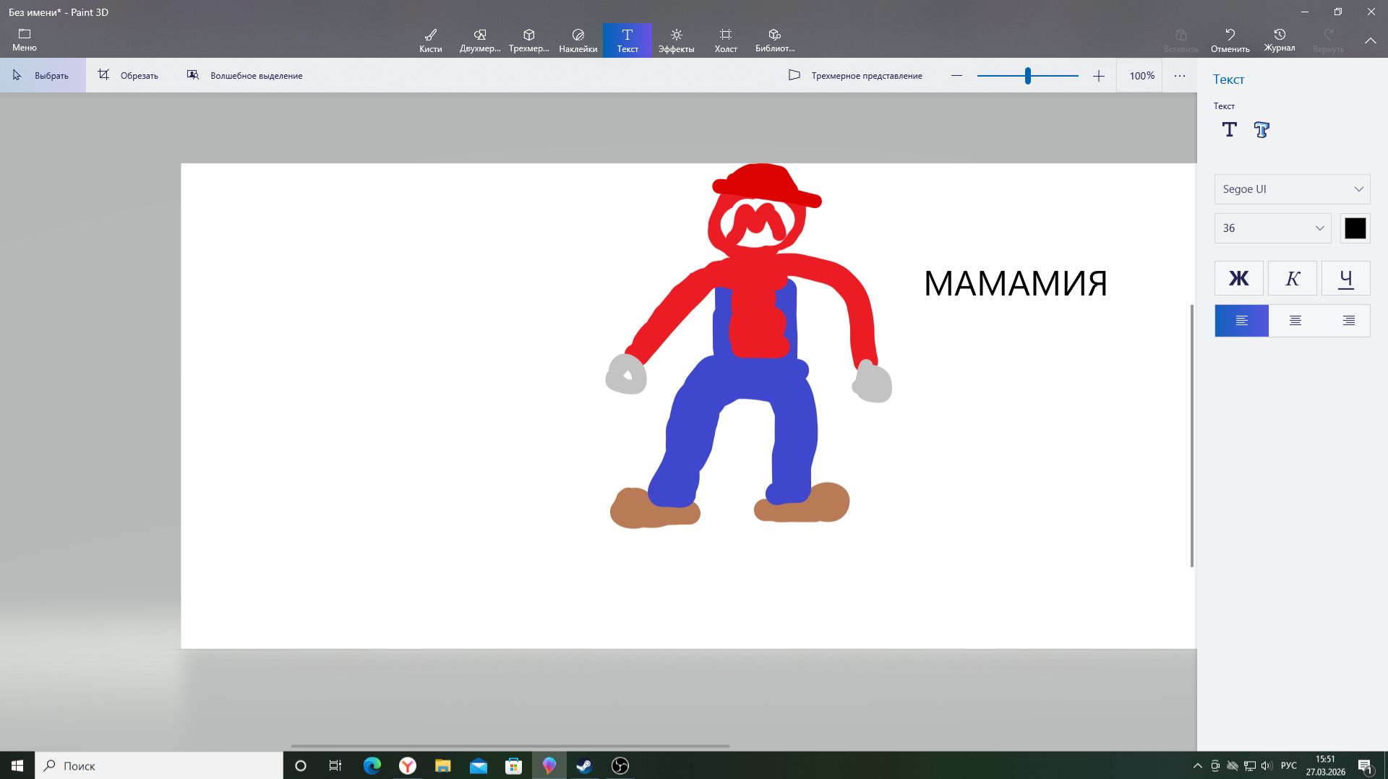
Task: Click the black text color swatch
Action: pyautogui.click(x=1355, y=228)
